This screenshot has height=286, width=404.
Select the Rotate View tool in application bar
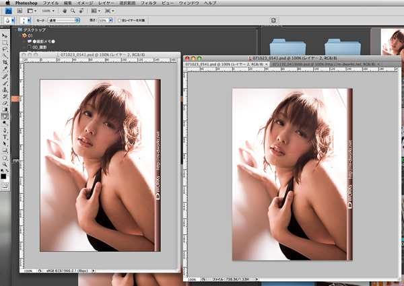coord(81,11)
